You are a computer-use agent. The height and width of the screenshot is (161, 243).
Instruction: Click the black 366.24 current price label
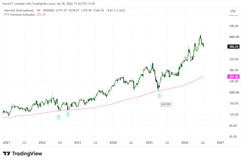point(233,47)
